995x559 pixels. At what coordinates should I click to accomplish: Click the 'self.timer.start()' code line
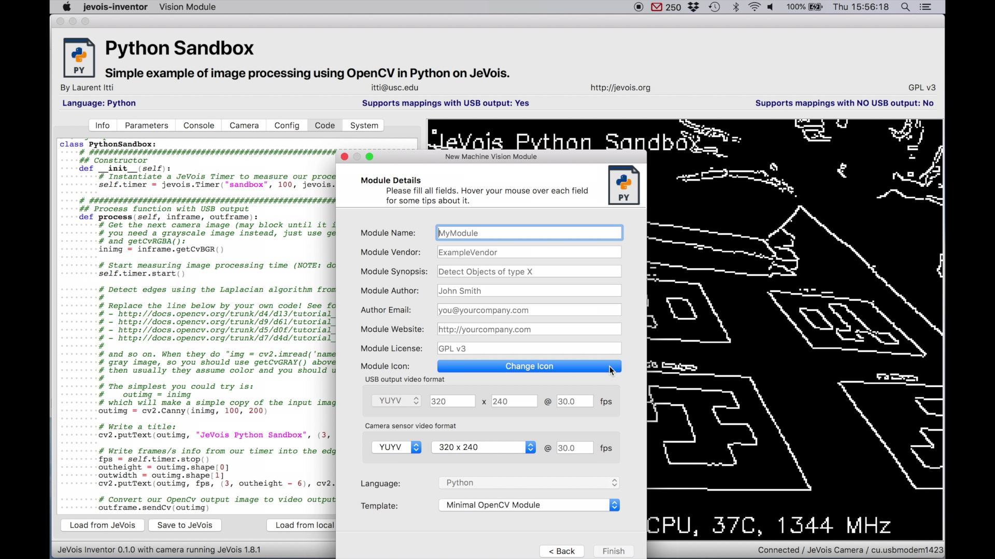(141, 273)
